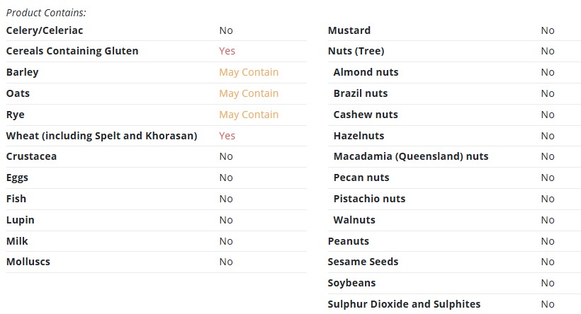Image resolution: width=581 pixels, height=314 pixels.
Task: Click the Crustacea row label
Action: [x=31, y=156]
